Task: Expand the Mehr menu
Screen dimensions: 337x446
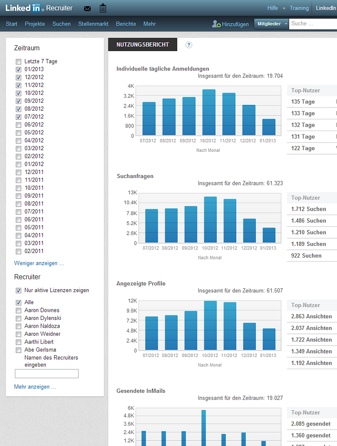Action: pos(150,24)
